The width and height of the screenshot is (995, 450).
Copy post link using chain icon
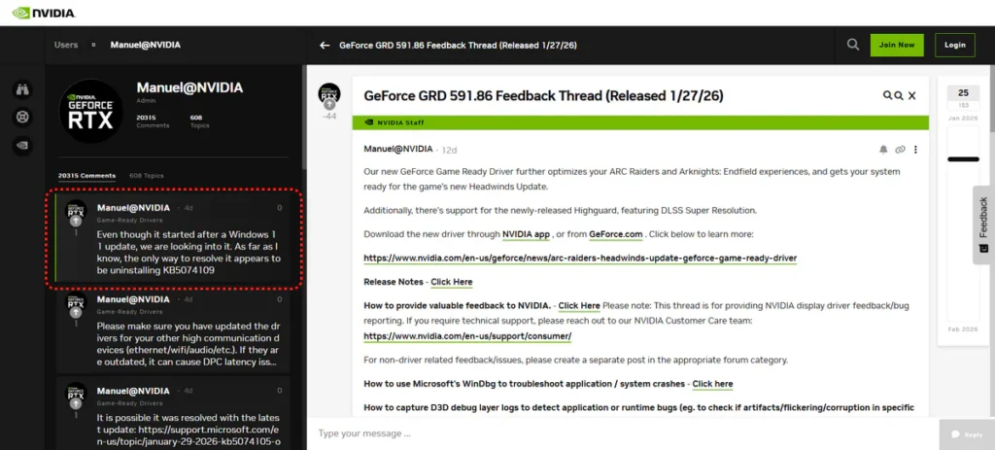(x=900, y=150)
